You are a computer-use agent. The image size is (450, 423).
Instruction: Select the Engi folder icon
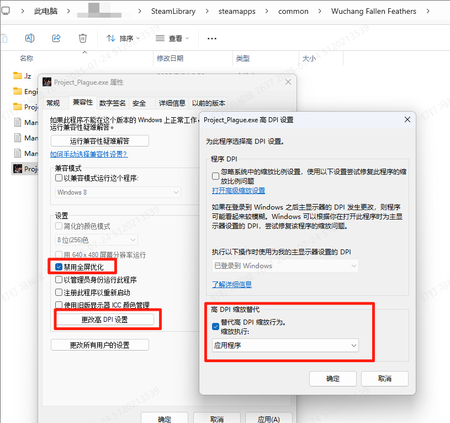[x=18, y=91]
